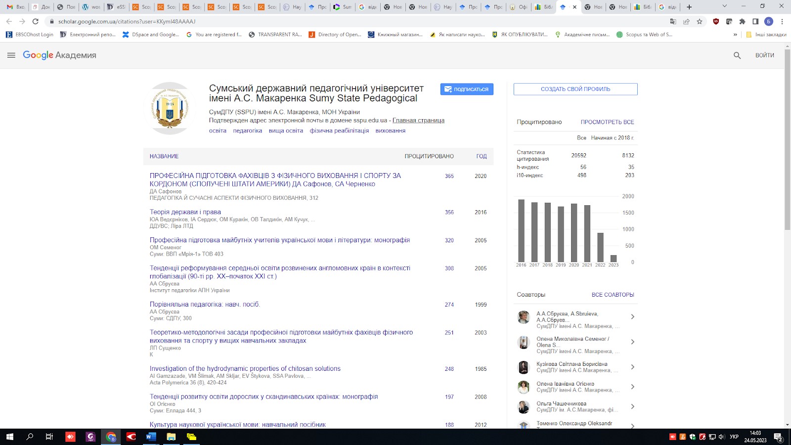Open the uBlock Origin extension icon
791x445 pixels.
pos(716,21)
